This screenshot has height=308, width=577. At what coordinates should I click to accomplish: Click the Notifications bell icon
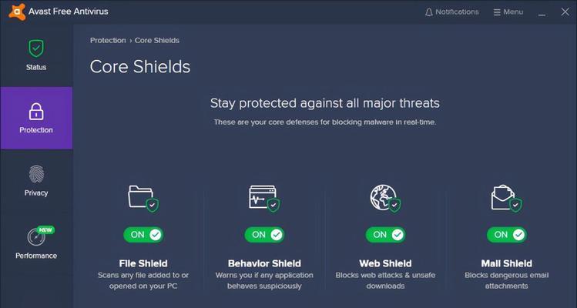coord(428,12)
